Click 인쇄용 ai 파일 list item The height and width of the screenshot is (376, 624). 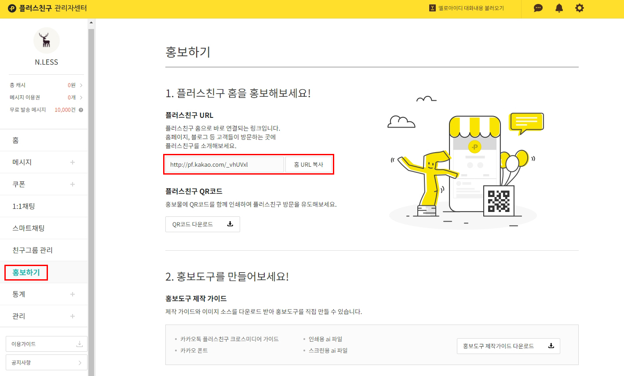[x=325, y=339]
